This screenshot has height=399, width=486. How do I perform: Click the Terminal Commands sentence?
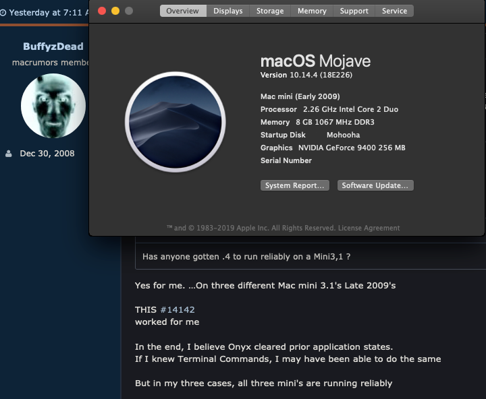tap(288, 359)
